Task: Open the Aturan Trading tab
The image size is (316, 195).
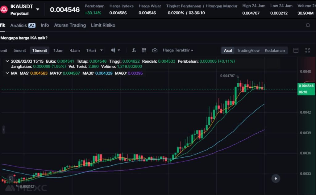Action: point(70,25)
